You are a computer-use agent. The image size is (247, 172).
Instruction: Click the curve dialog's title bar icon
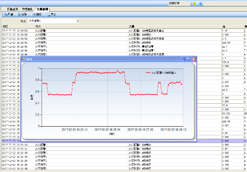pyautogui.click(x=23, y=59)
